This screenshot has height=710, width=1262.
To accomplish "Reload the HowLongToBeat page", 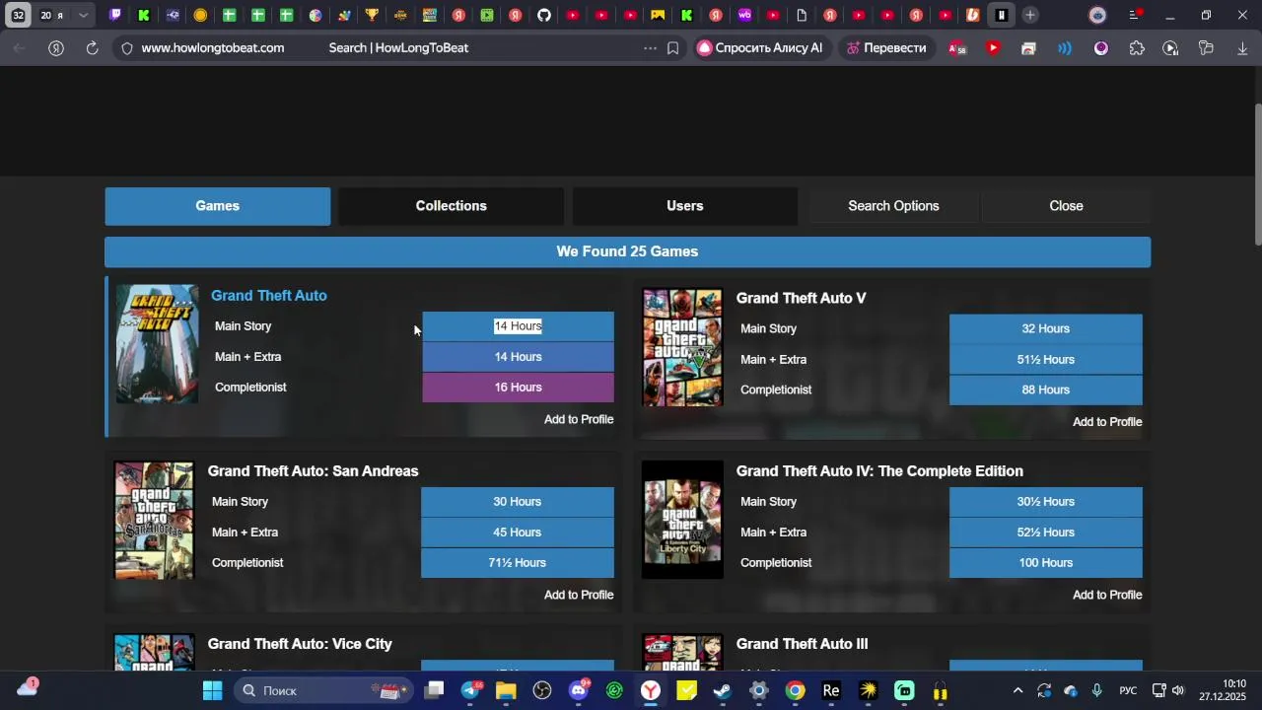I will tap(92, 47).
